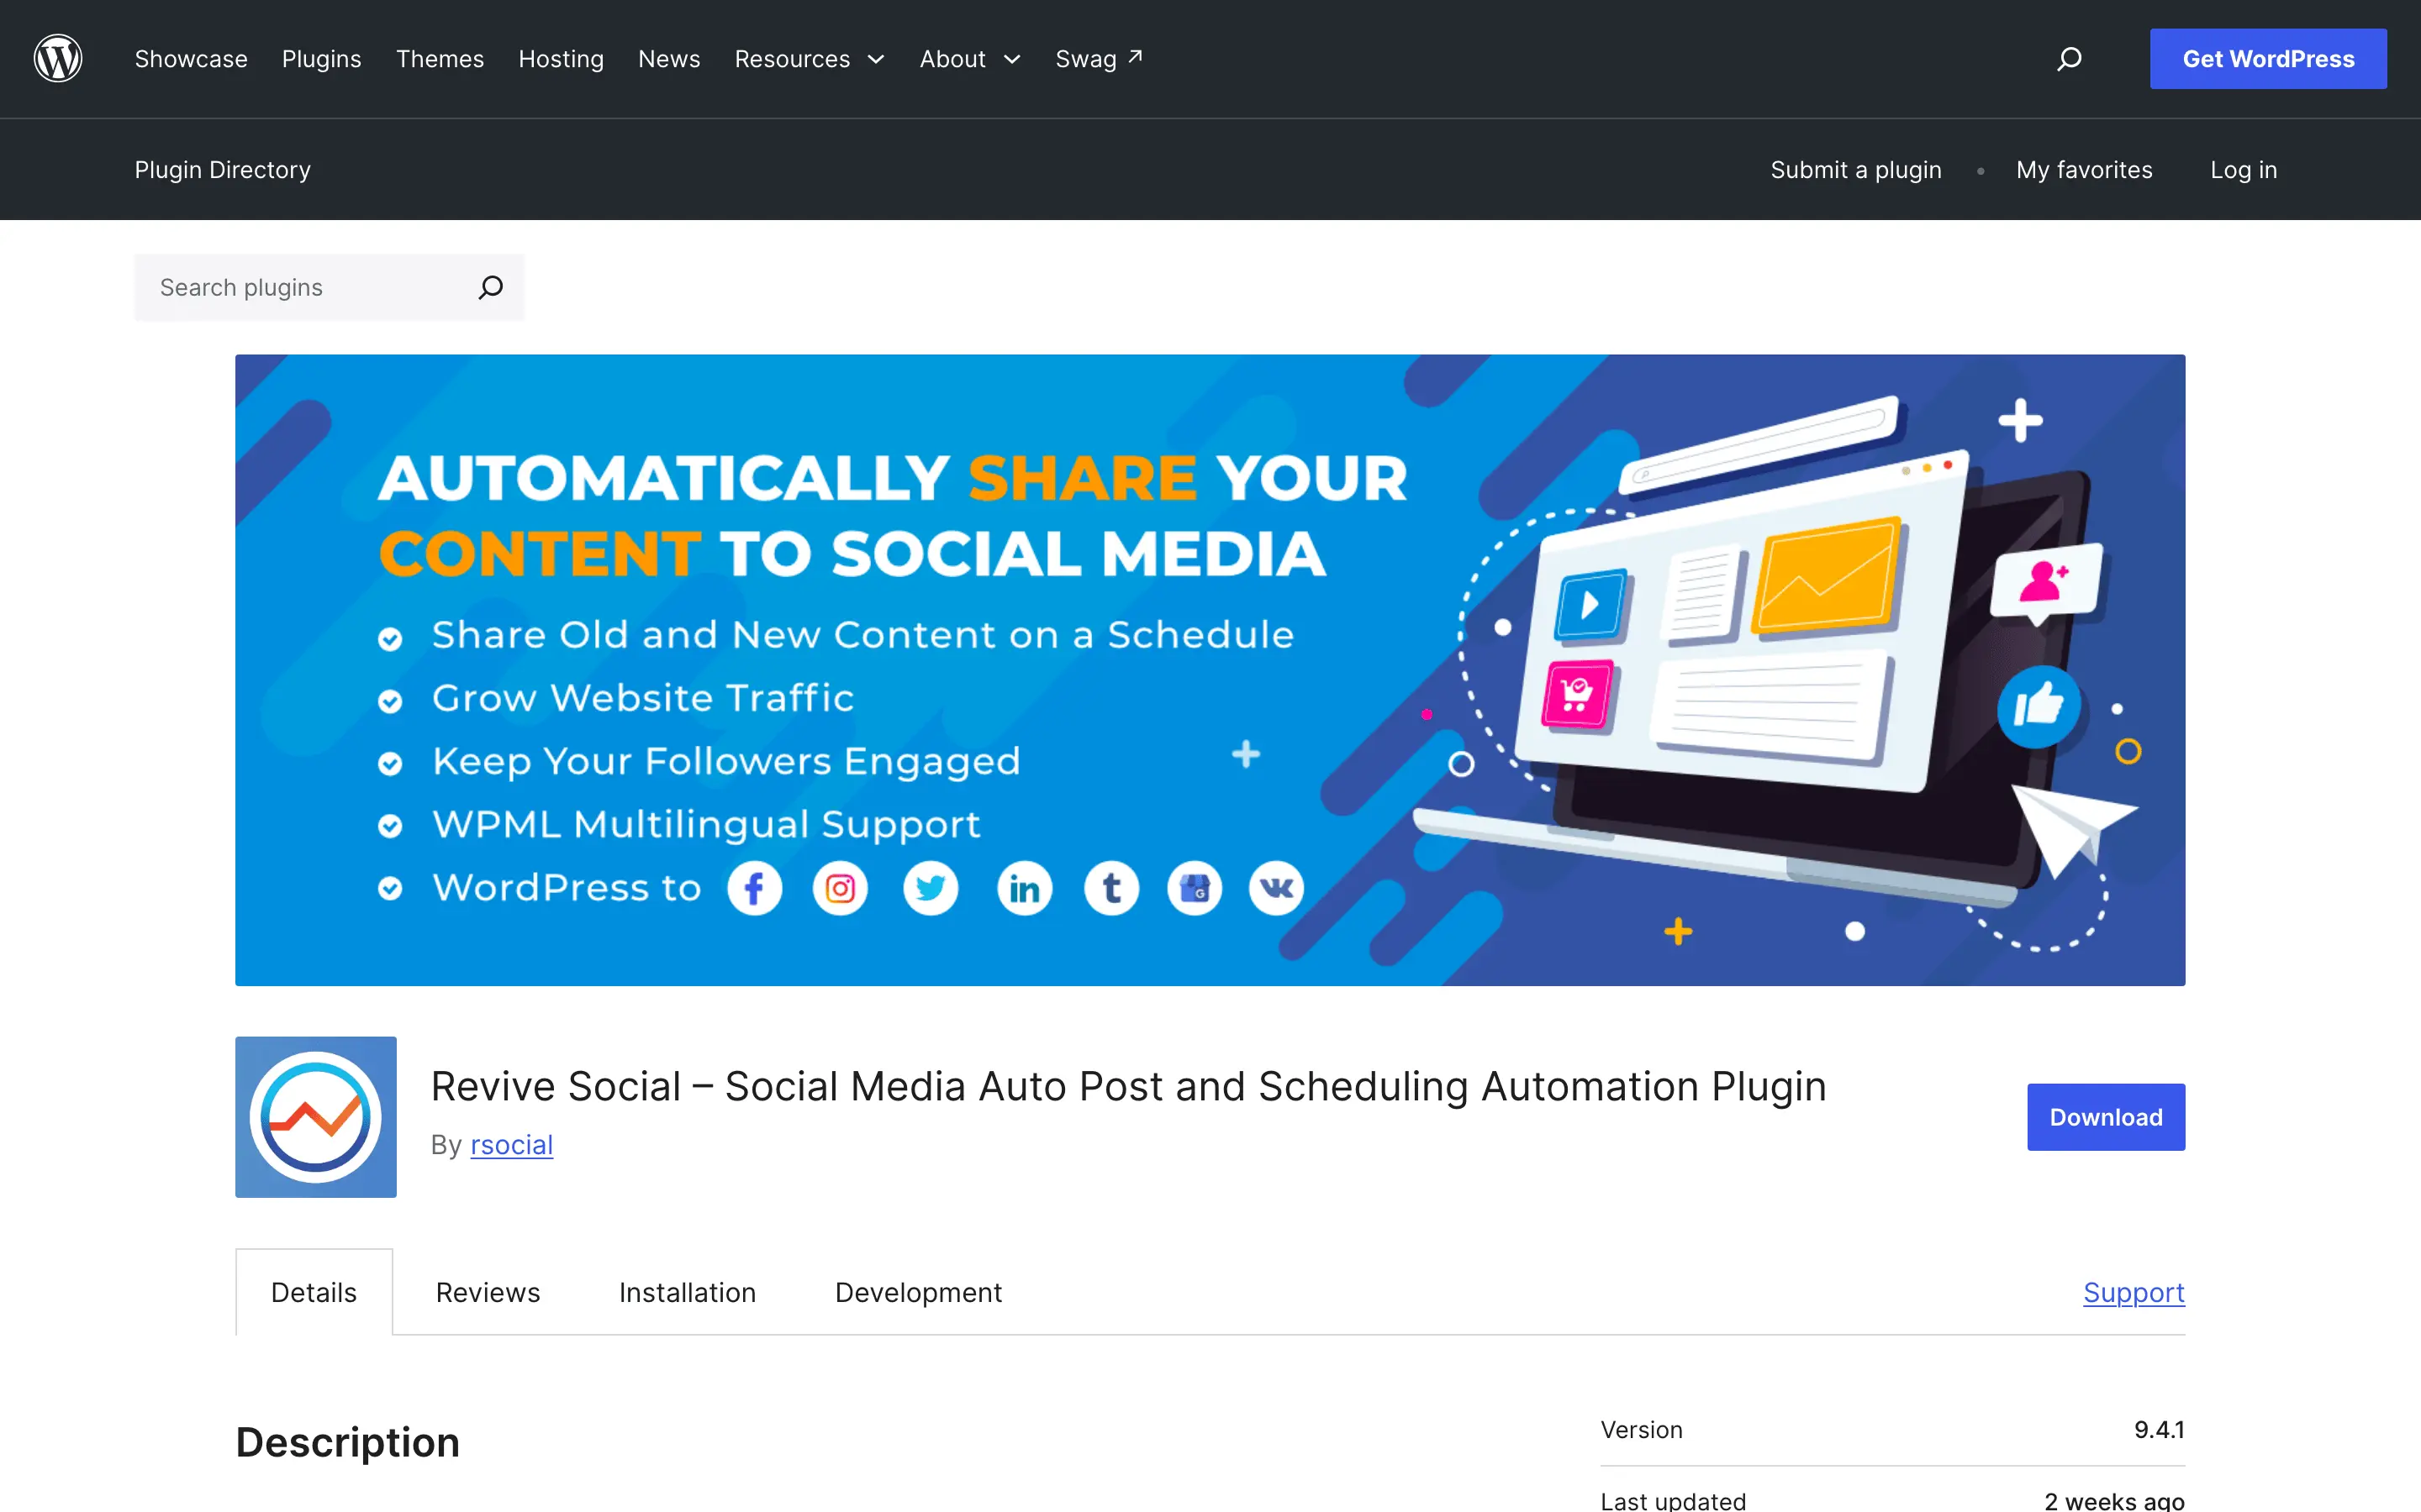2421x1512 pixels.
Task: Open the Themes menu item
Action: point(440,59)
